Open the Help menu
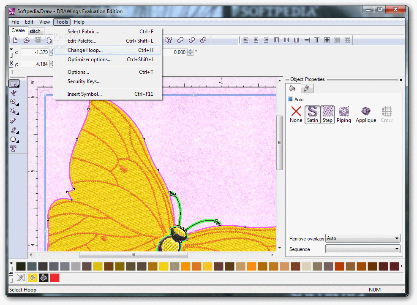Viewport: 417px width, 305px height. click(x=79, y=22)
